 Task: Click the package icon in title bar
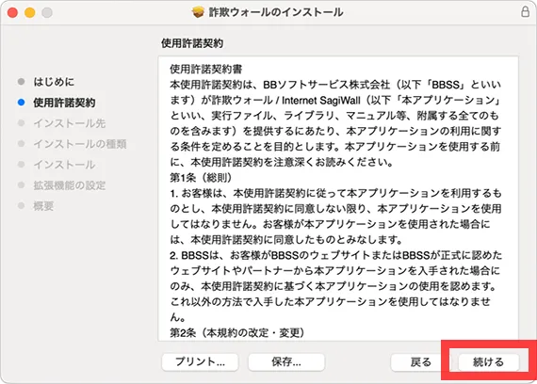pos(198,12)
